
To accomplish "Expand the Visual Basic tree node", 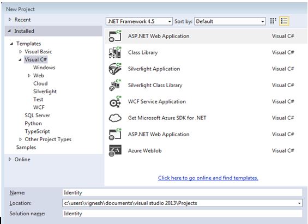I will point(20,52).
